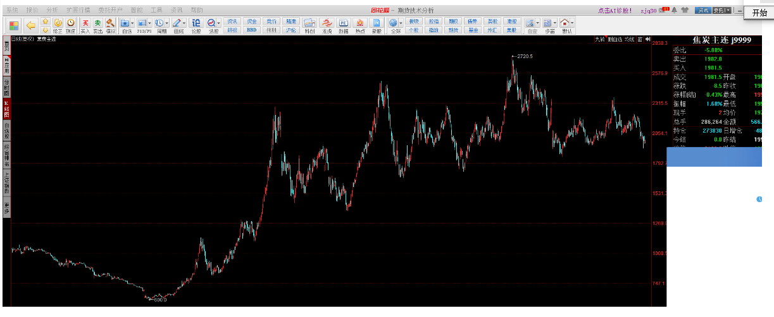Open 模拟 simulated trading hammer icon
The width and height of the screenshot is (774, 317).
click(110, 25)
